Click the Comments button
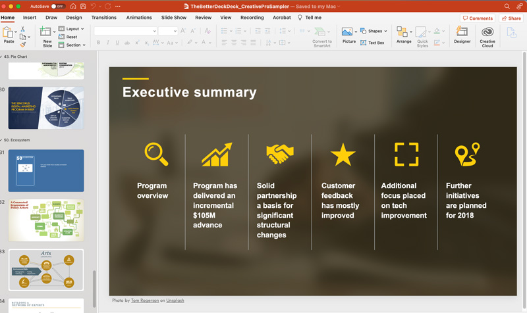527x313 pixels. pos(478,18)
